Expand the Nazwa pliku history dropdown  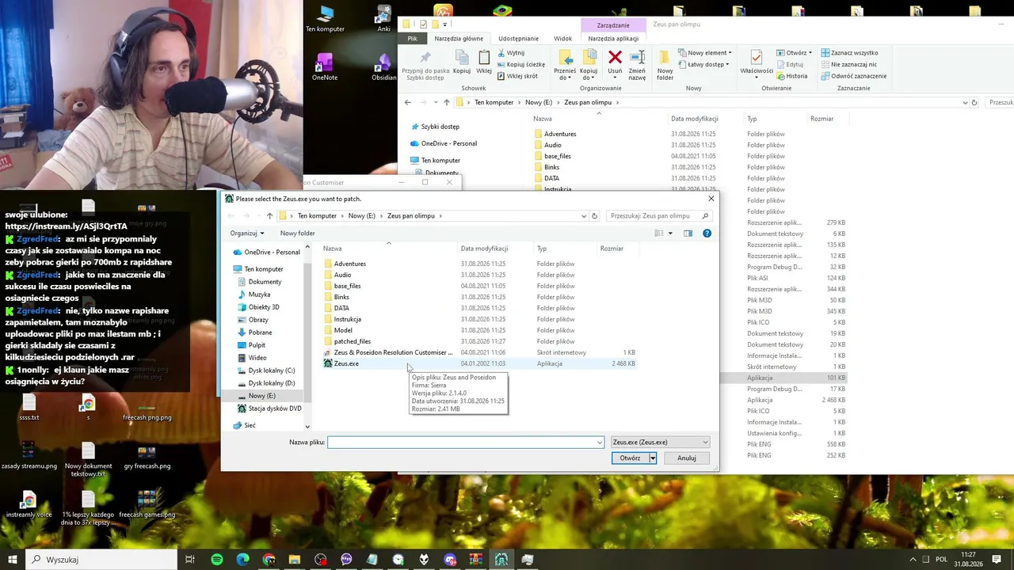pos(599,443)
